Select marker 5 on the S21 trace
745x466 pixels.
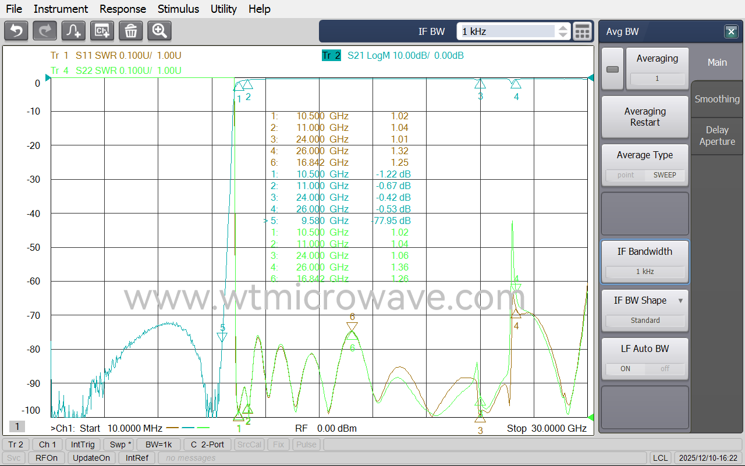[222, 337]
